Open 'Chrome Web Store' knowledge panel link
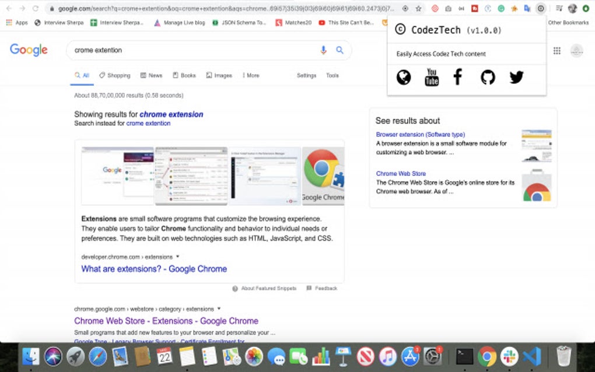Screen dimensions: 595x372 click(x=401, y=173)
